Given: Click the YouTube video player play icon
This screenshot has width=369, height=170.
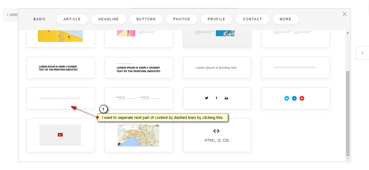Looking at the screenshot, I should (60, 134).
